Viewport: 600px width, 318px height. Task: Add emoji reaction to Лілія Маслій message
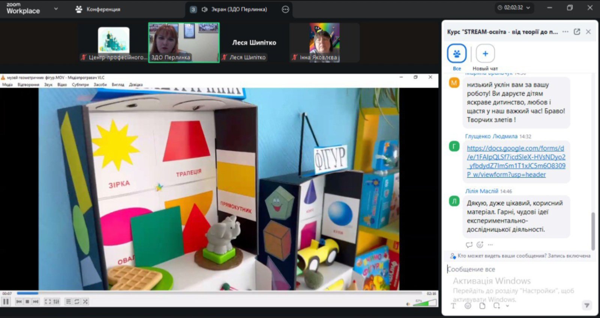(x=480, y=244)
